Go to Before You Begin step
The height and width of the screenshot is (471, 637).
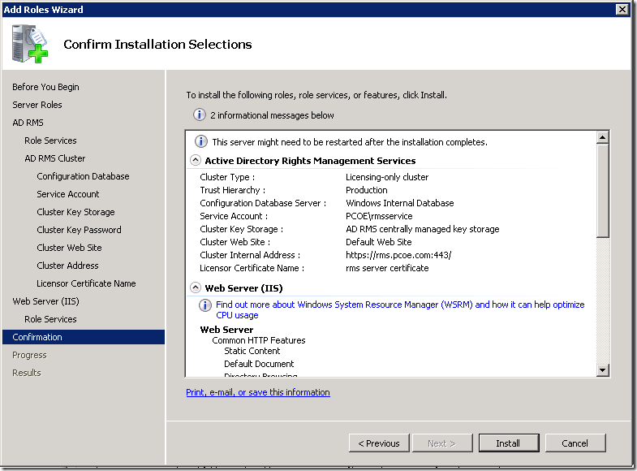point(45,87)
